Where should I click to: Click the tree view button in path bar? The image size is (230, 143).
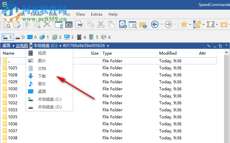tap(220, 46)
